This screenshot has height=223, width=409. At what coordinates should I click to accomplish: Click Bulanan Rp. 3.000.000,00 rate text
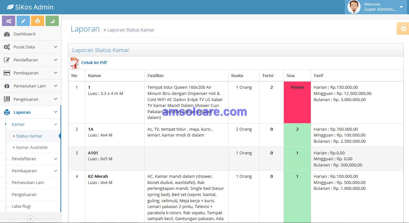[x=339, y=99]
